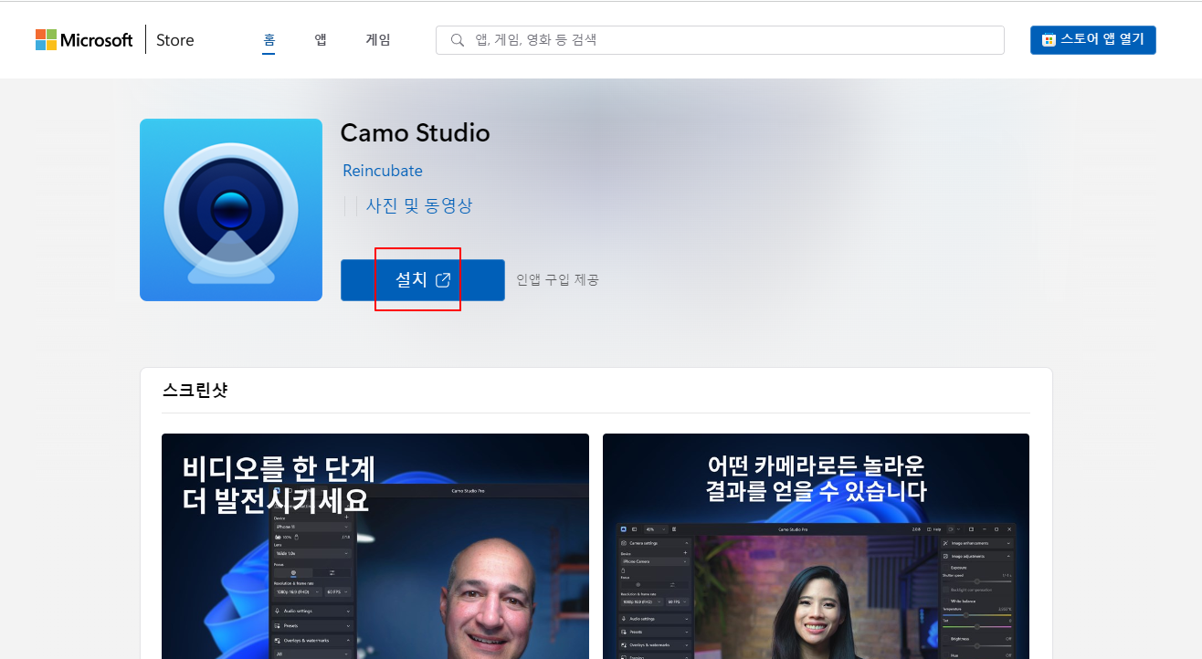Focus the 앱, 게임, 영화 등 검색 field
1202x659 pixels.
[720, 40]
